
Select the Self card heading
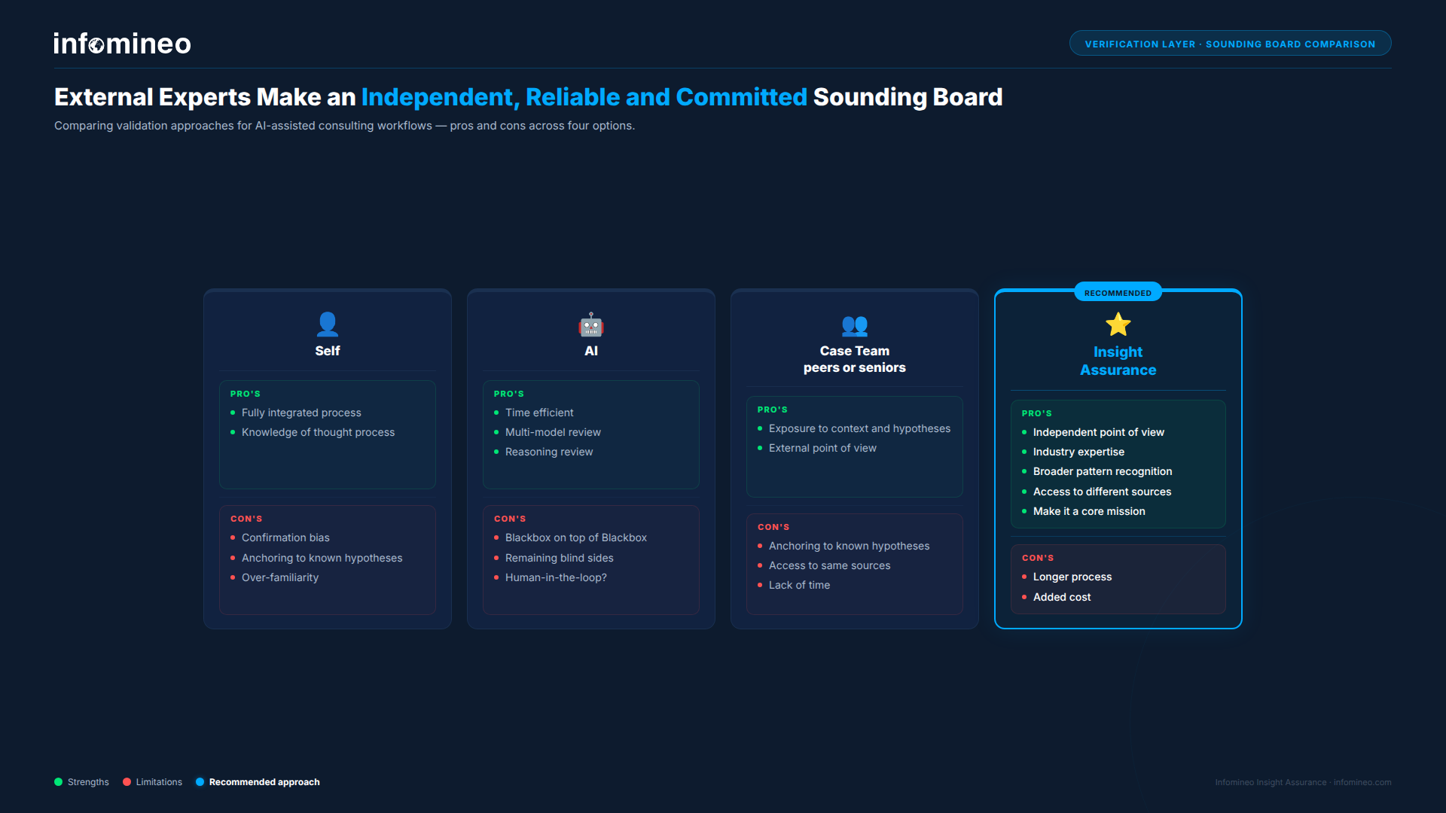tap(328, 351)
